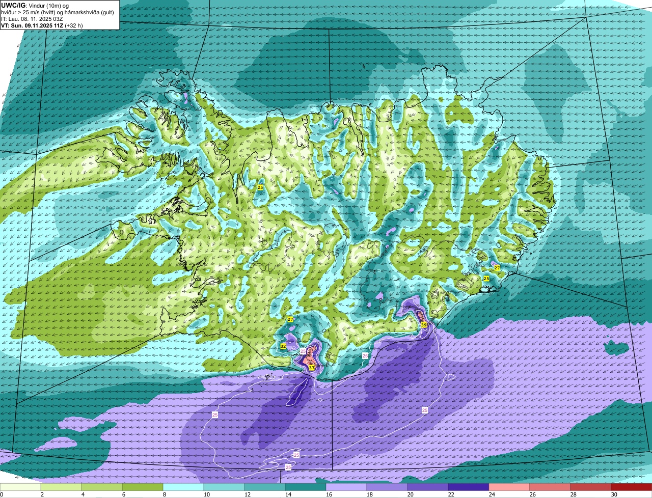The width and height of the screenshot is (652, 498).
Task: Click the 12–14 m/s teal legend swatch
Action: pos(265,487)
